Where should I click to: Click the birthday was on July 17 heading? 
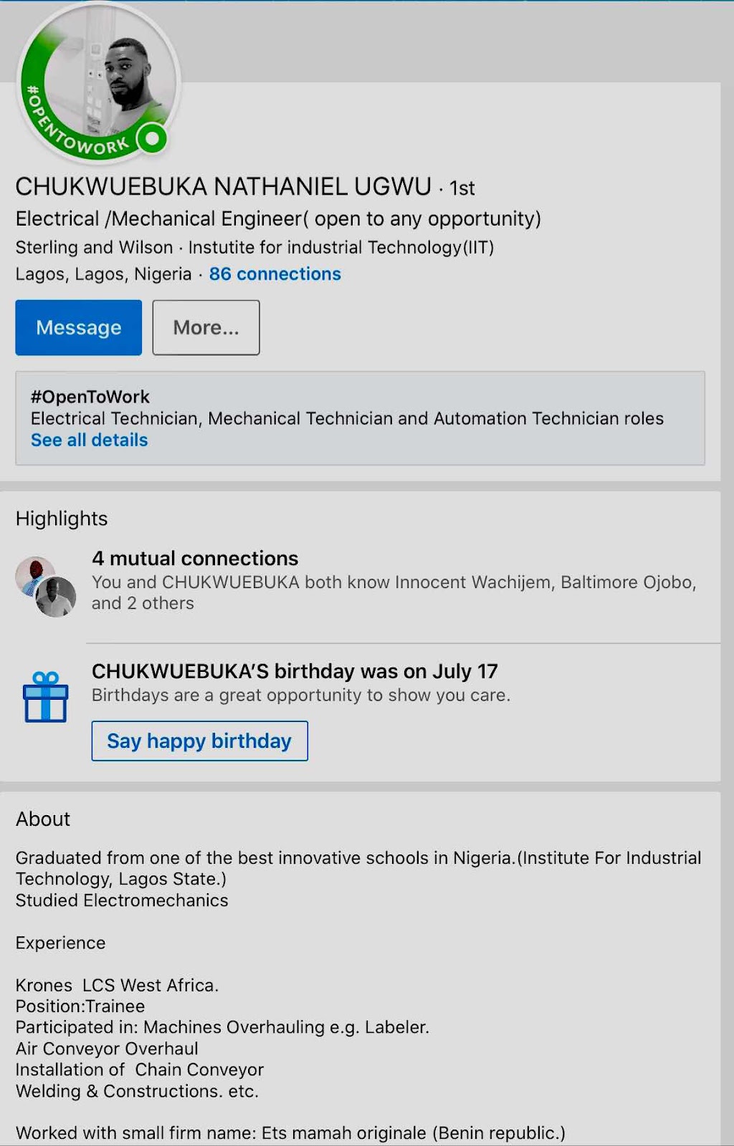295,672
